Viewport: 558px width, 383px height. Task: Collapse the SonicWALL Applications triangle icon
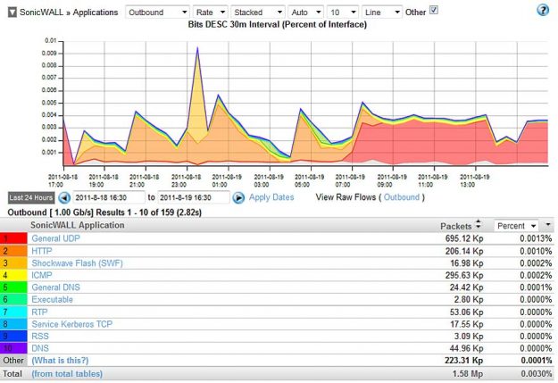click(x=11, y=11)
